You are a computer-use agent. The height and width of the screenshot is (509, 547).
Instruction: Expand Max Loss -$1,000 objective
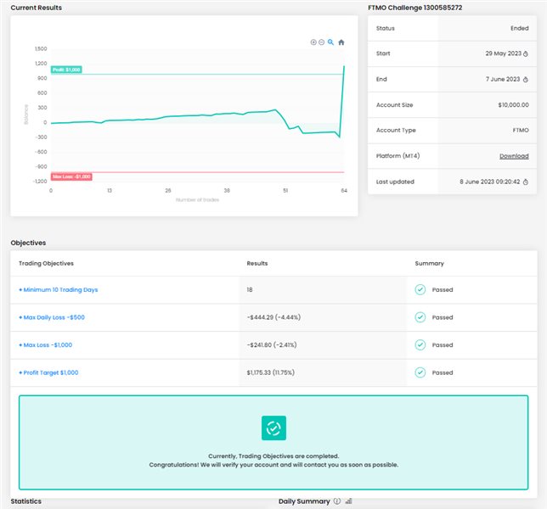click(x=45, y=345)
